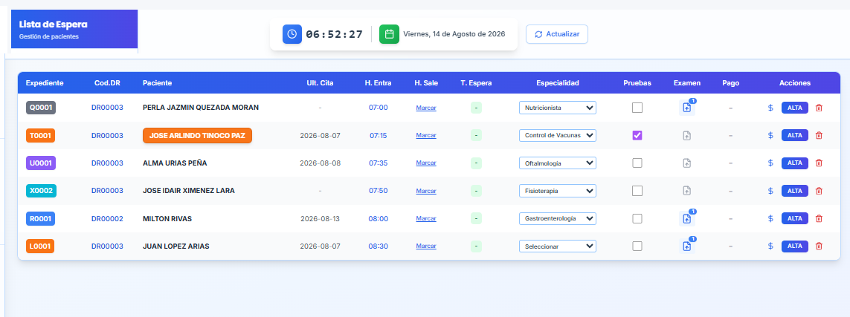This screenshot has height=317, width=850.
Task: Check Pruebas for MILTON RIVAS
Action: 637,218
